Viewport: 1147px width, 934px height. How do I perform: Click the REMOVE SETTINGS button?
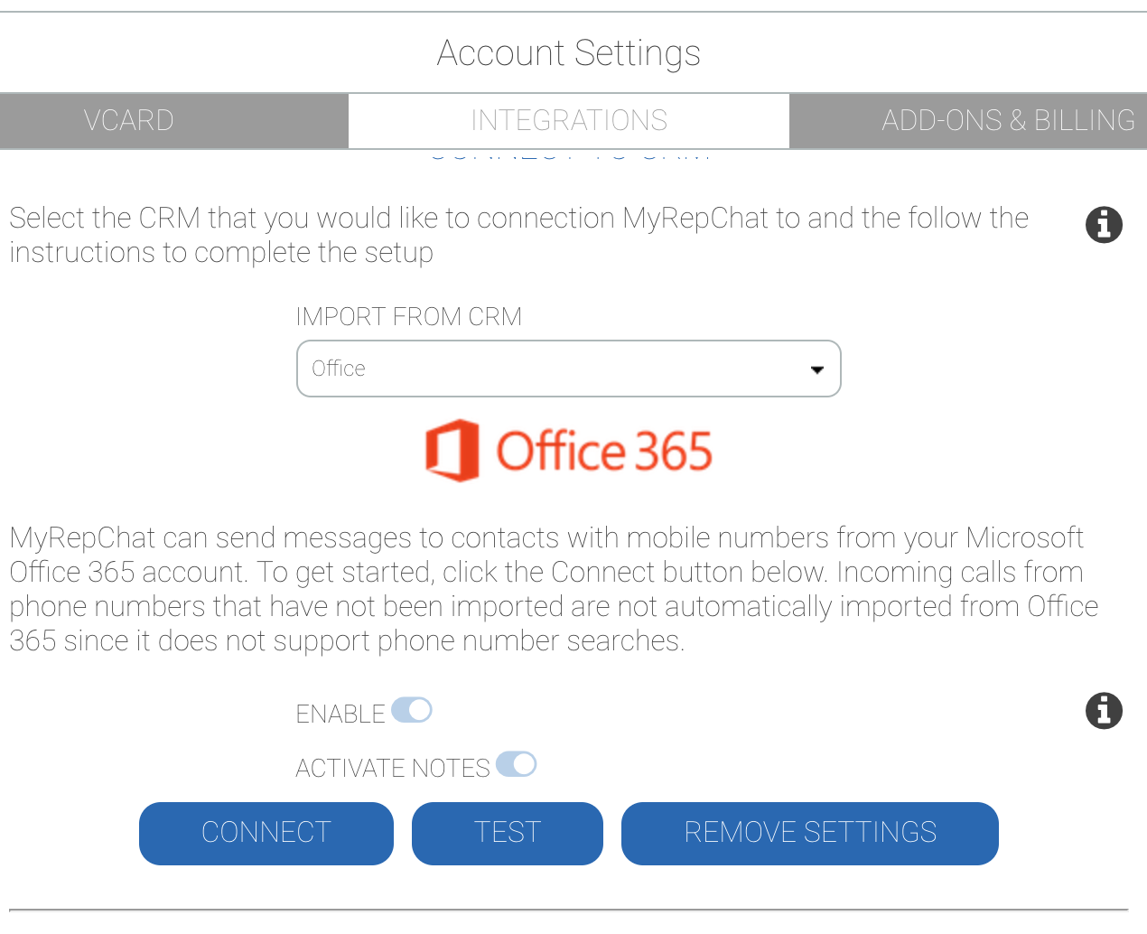pyautogui.click(x=810, y=833)
